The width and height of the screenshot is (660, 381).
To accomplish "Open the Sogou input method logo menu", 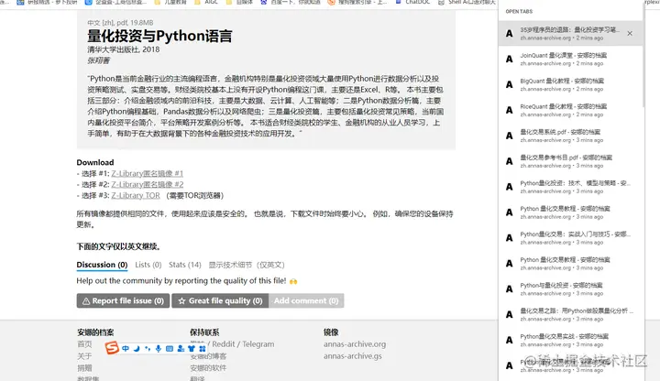I will [x=112, y=348].
